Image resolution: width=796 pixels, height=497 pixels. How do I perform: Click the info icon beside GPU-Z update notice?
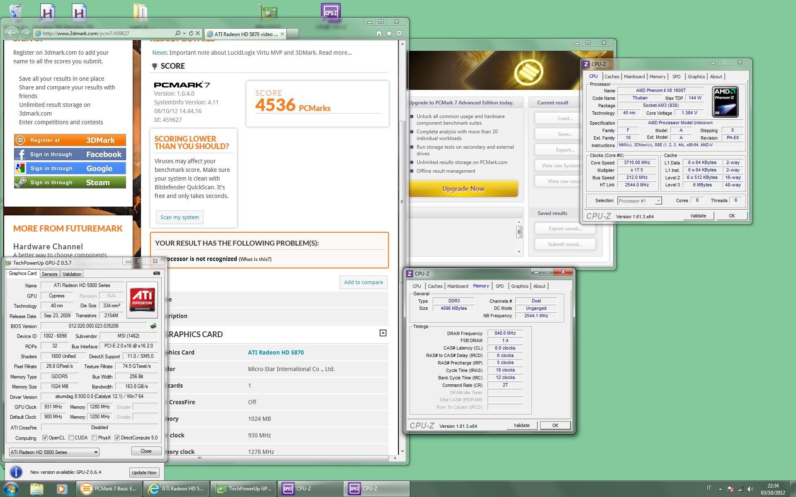click(16, 472)
